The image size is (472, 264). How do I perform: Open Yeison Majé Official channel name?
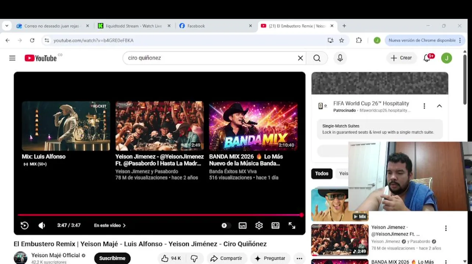(x=56, y=255)
